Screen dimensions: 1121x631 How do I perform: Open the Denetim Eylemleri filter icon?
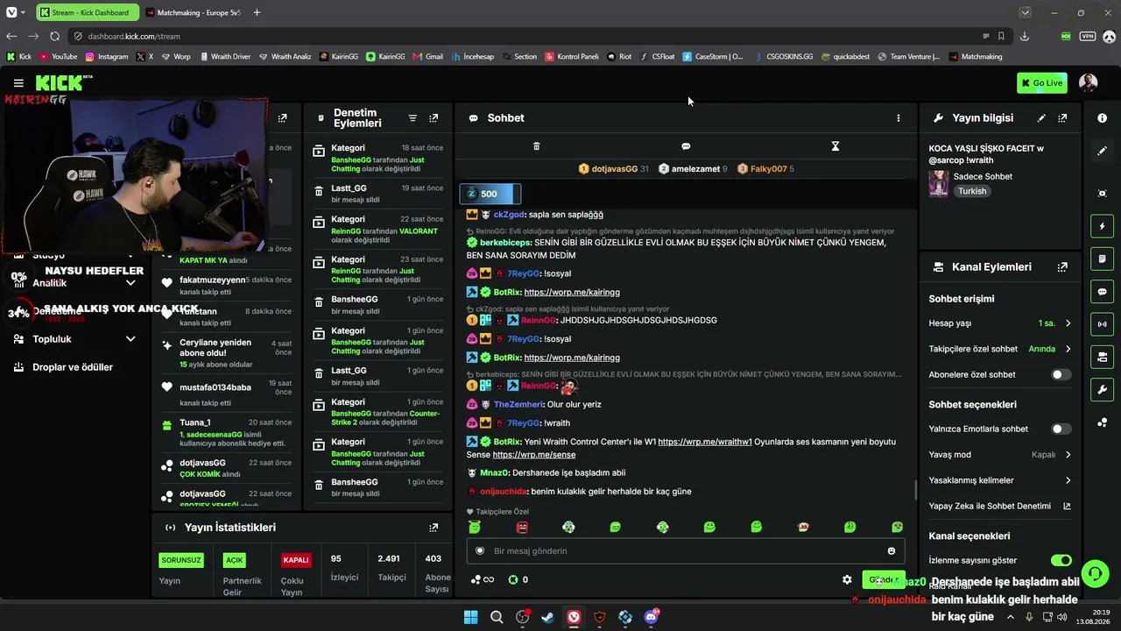(412, 118)
